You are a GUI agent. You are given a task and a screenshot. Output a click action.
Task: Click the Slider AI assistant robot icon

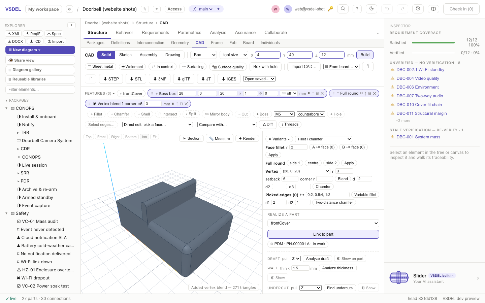[399, 278]
